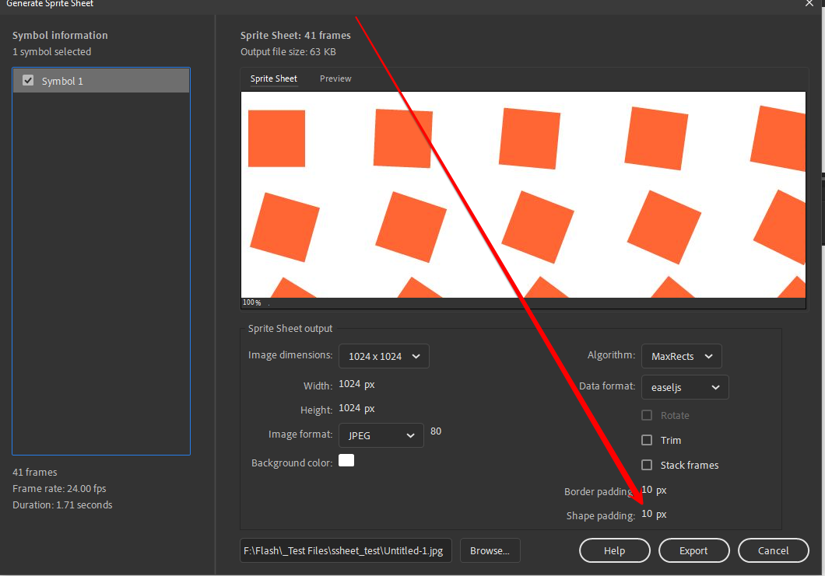Select the Sprite Sheet tab
This screenshot has width=825, height=576.
(x=273, y=79)
